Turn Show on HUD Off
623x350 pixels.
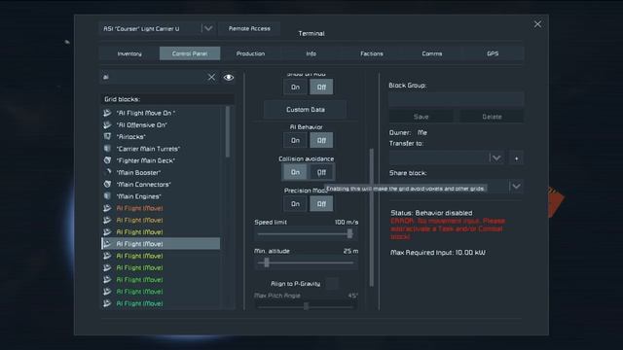point(321,87)
